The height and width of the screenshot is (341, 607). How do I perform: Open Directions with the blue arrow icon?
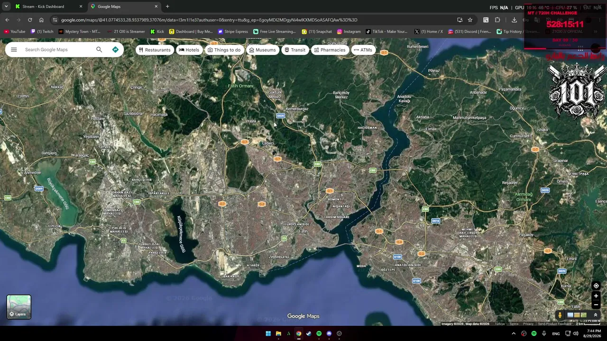point(115,50)
